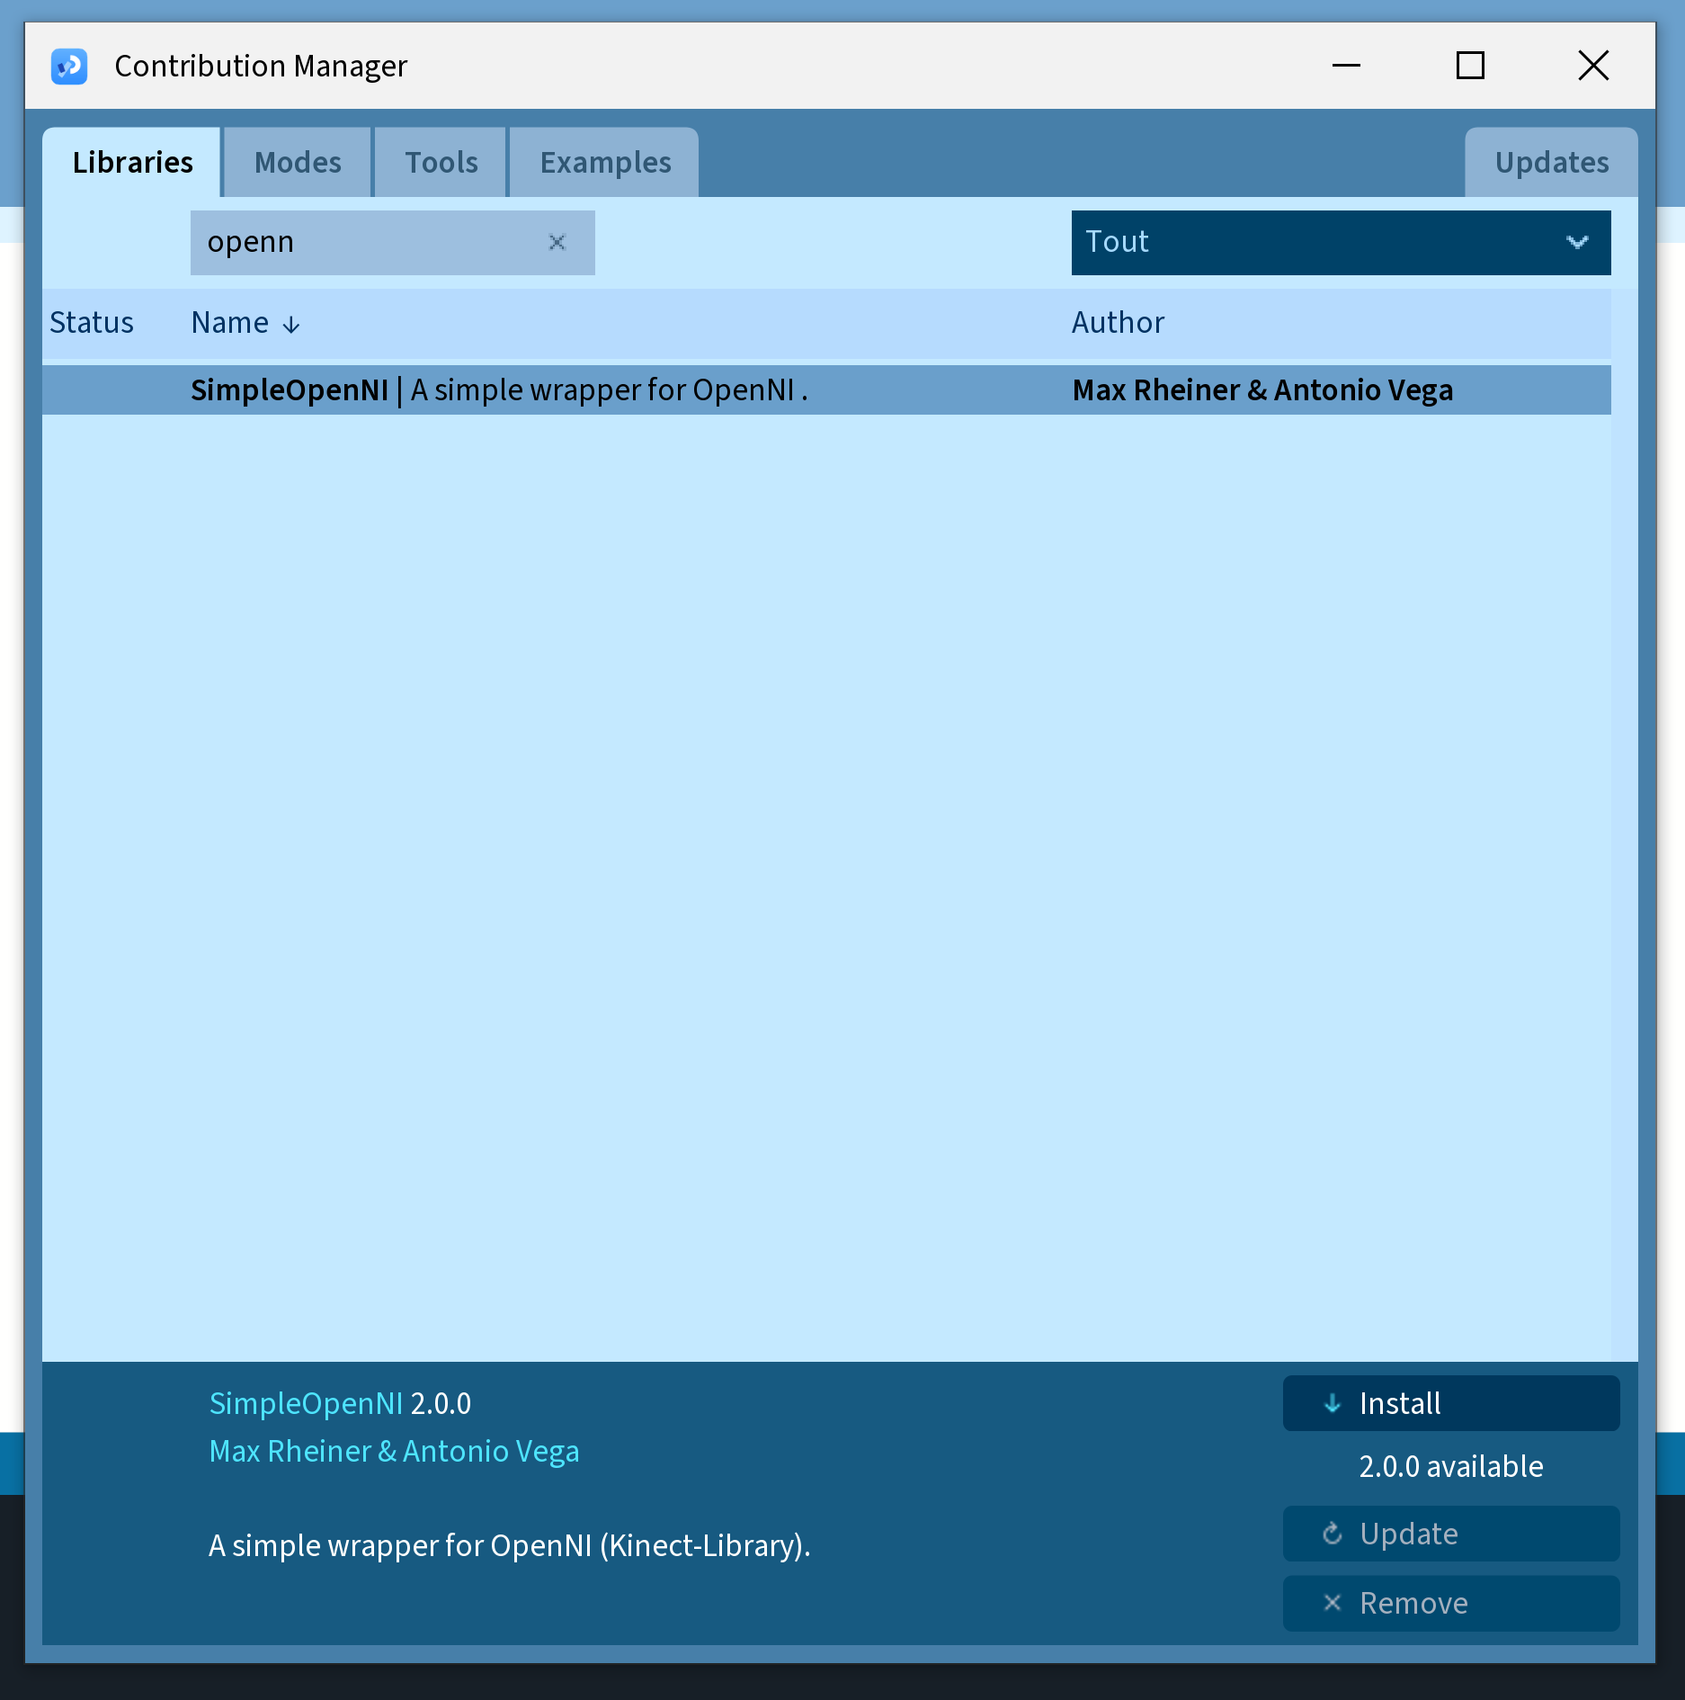The image size is (1685, 1700).
Task: Close the Contribution Manager window
Action: [x=1592, y=66]
